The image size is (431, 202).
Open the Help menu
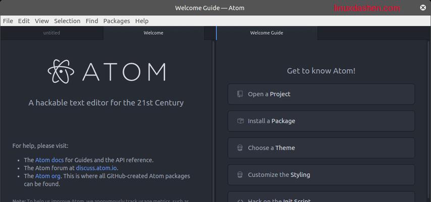(142, 21)
